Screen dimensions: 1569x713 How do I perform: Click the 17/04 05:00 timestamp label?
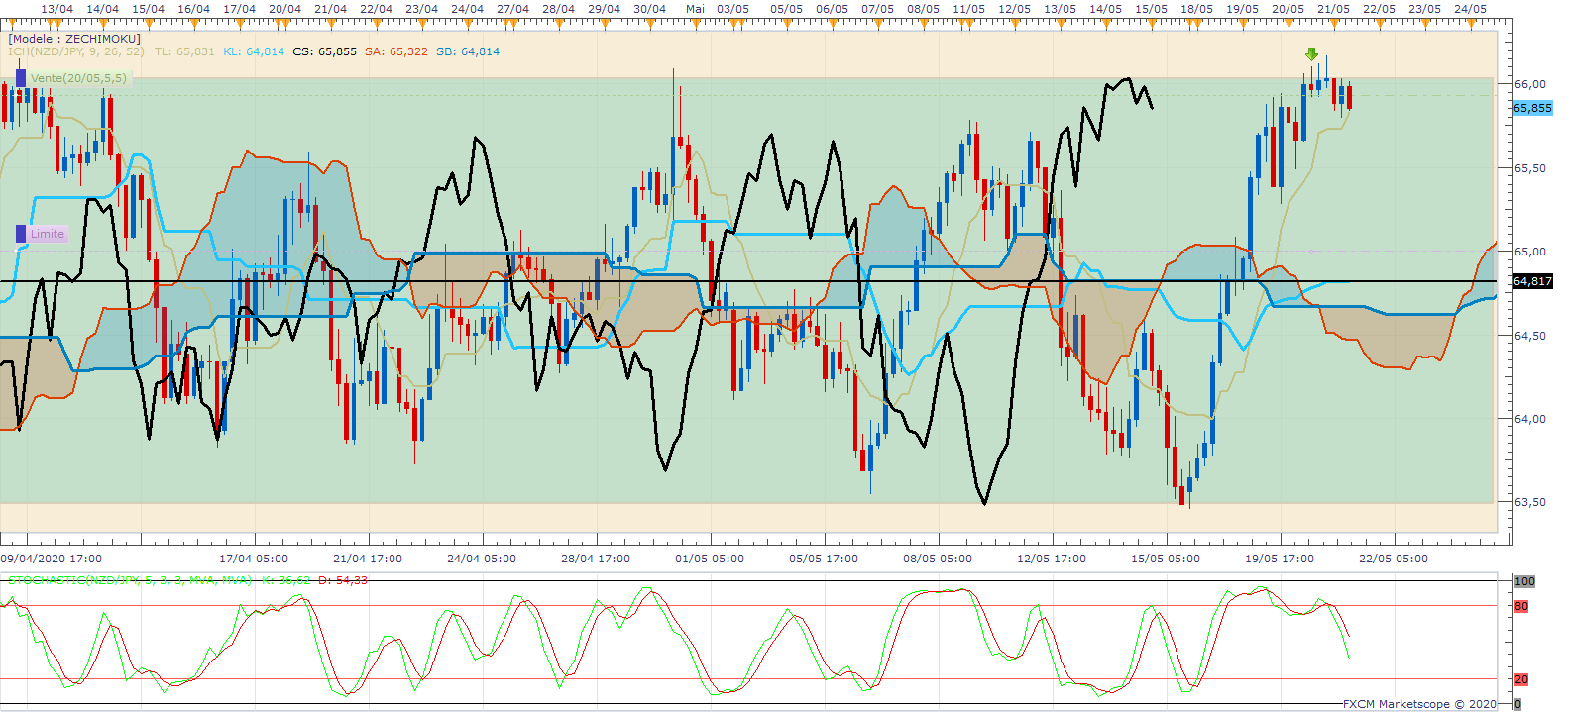point(254,559)
